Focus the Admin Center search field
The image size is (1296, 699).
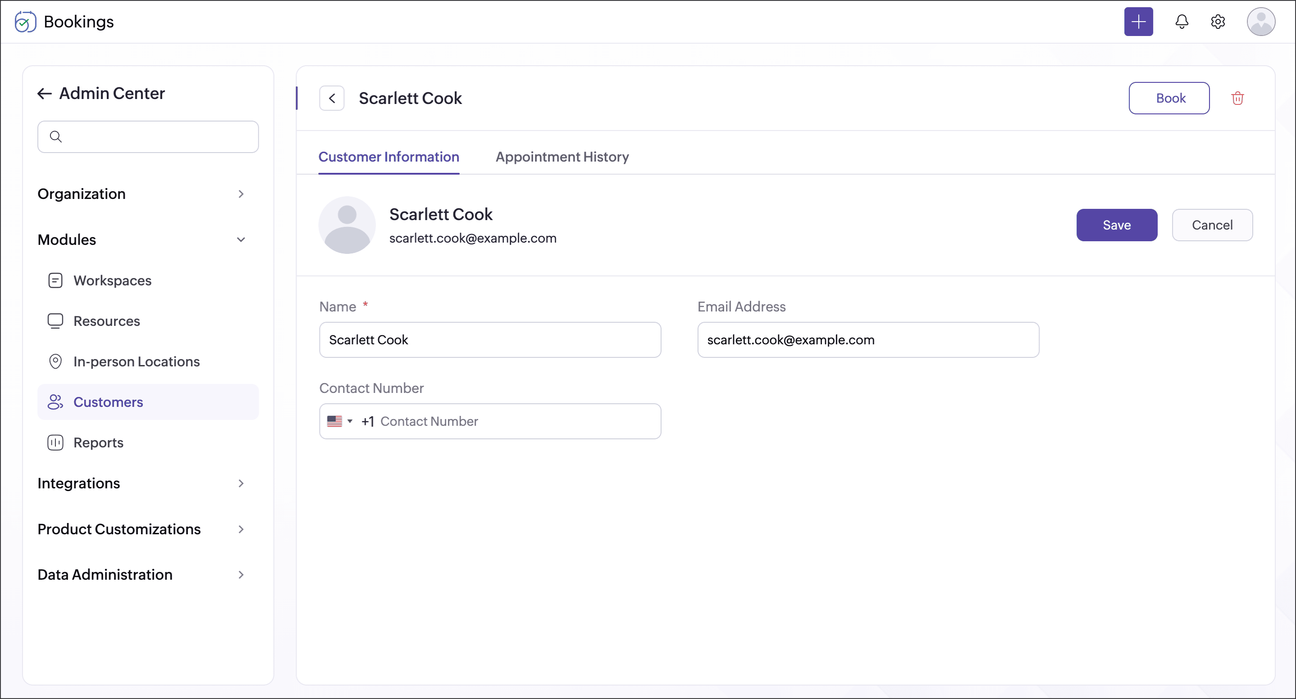pos(148,137)
